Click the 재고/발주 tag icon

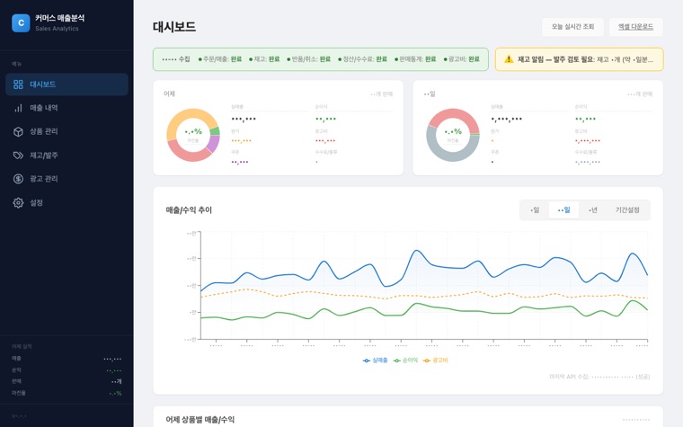click(18, 156)
